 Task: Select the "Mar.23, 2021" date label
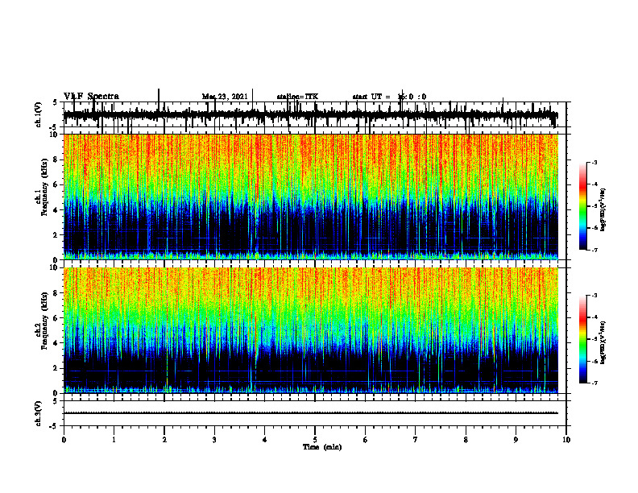coord(225,97)
